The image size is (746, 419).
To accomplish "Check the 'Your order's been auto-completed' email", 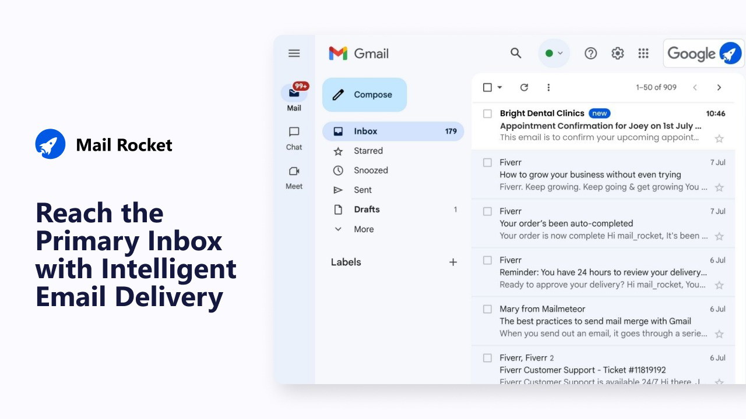I will coord(488,211).
